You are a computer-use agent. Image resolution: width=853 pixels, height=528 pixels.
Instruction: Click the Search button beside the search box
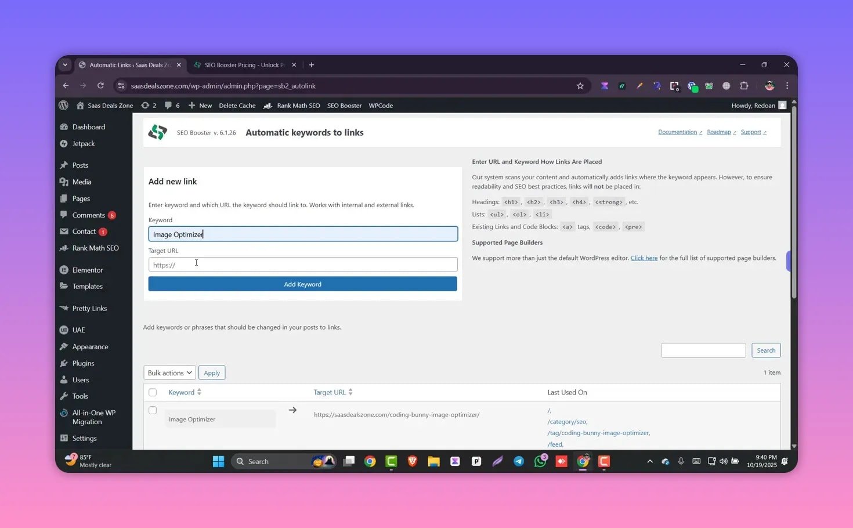[766, 350]
